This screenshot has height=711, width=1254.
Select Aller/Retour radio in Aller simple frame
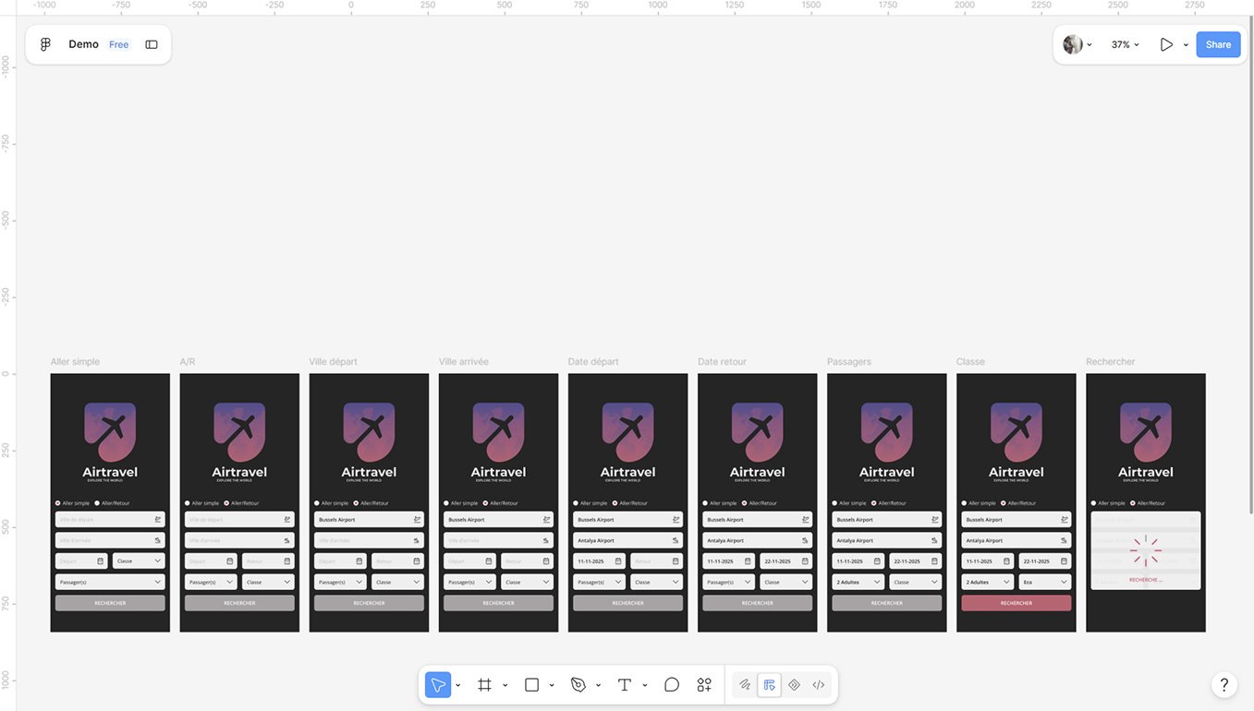(x=97, y=503)
